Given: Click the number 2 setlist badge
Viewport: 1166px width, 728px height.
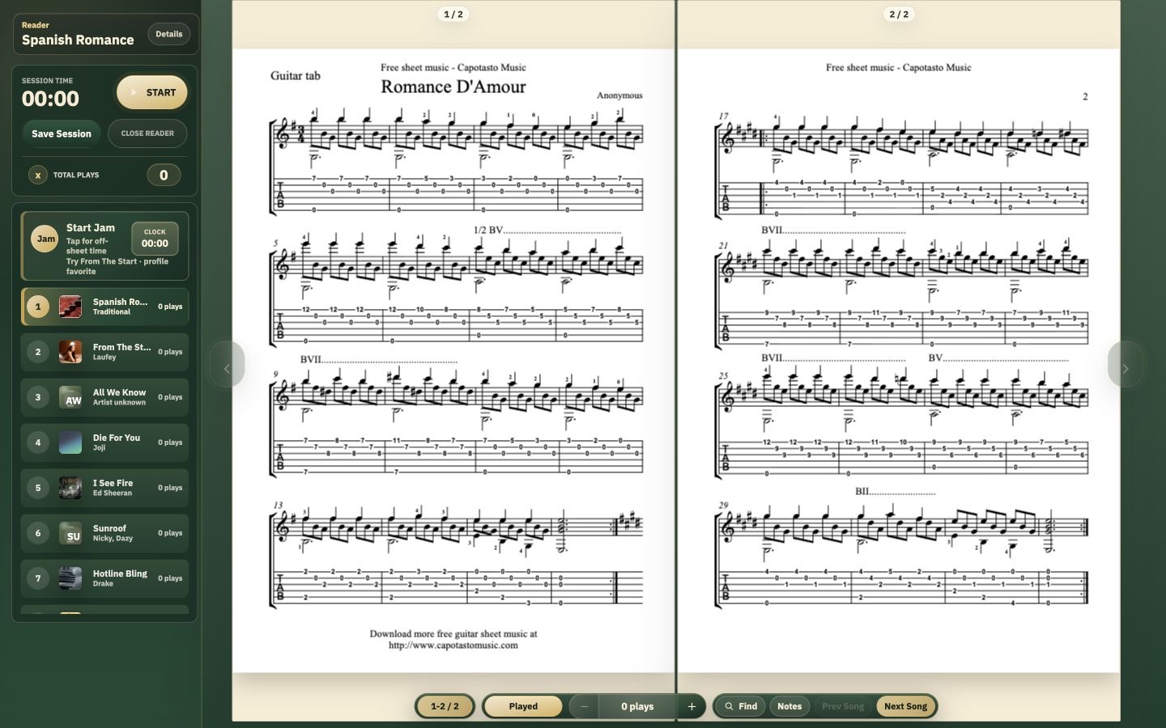Looking at the screenshot, I should 37,352.
